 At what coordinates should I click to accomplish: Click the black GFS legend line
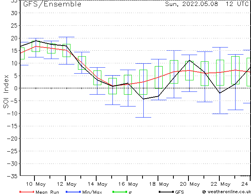166,192
